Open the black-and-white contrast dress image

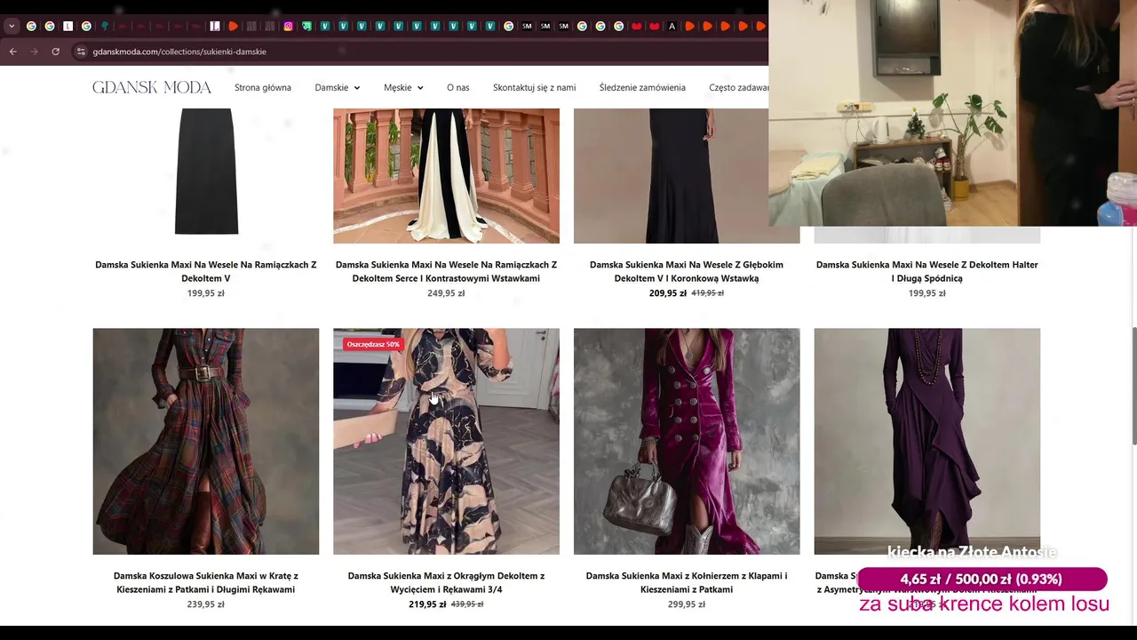pos(446,175)
